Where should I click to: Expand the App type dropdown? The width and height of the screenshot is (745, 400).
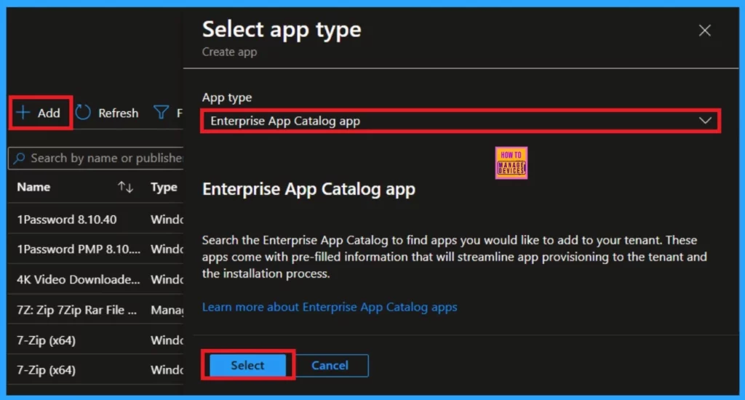click(x=461, y=121)
